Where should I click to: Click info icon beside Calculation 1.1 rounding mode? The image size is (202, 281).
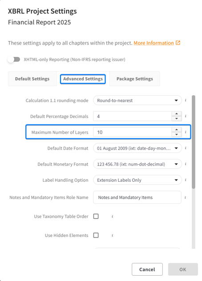(x=186, y=100)
